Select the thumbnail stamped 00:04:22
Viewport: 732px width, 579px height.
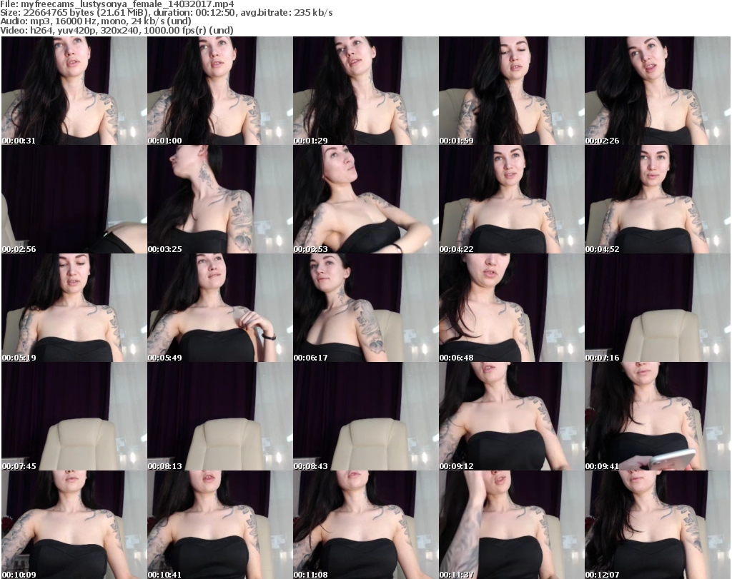click(511, 199)
